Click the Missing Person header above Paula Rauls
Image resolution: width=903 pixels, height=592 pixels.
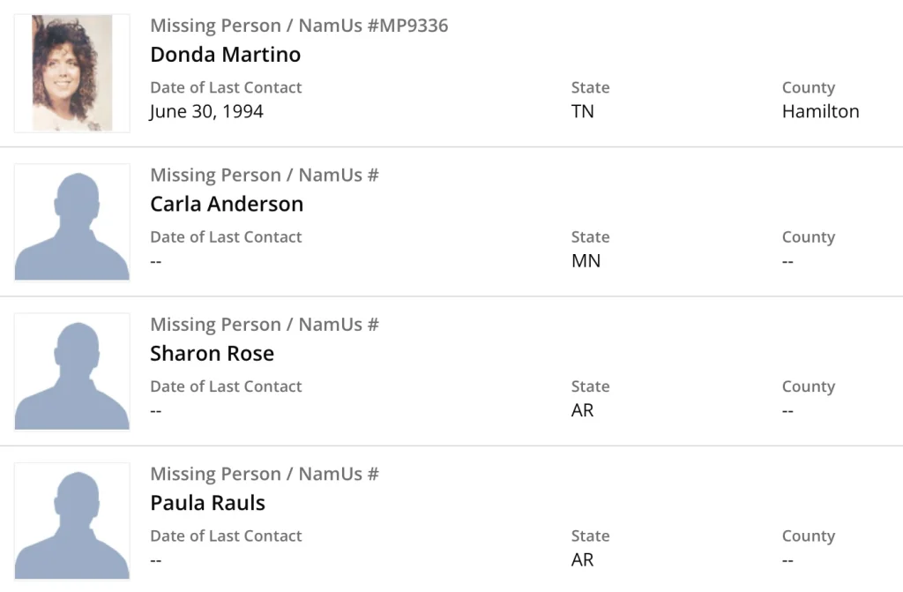point(264,474)
